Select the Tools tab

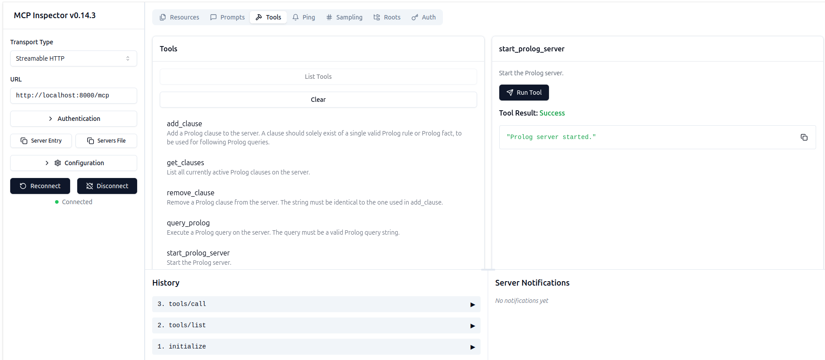[x=268, y=17]
